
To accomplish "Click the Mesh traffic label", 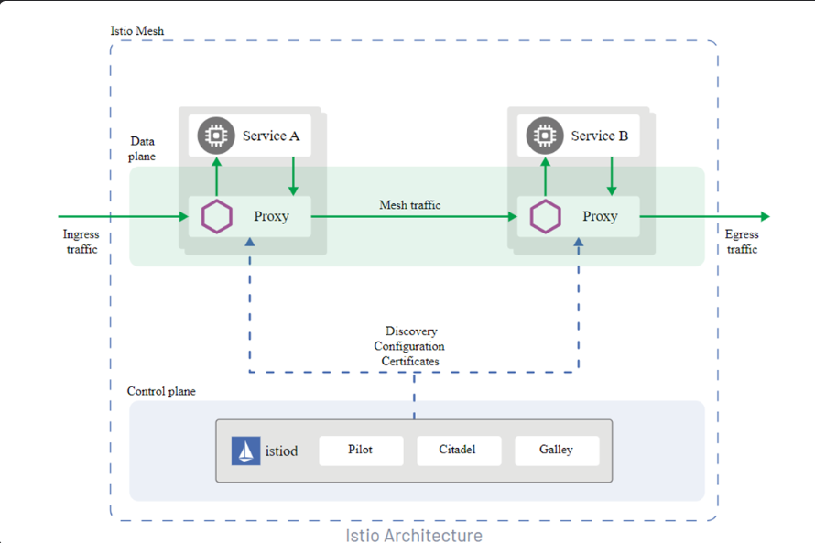I will [409, 205].
